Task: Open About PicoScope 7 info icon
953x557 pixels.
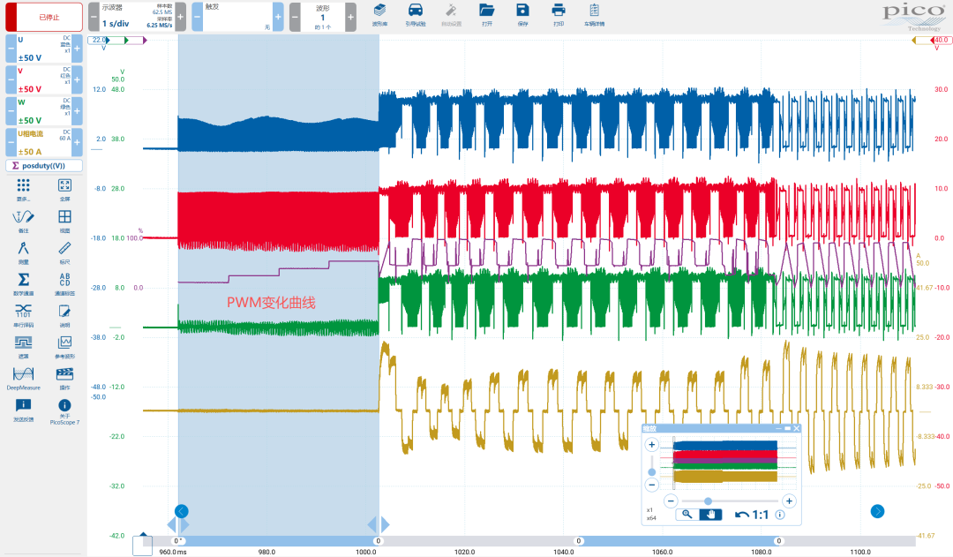Action: (x=64, y=410)
